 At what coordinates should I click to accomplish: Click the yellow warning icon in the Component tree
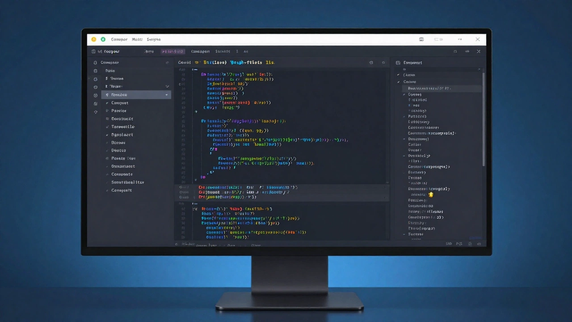(430, 195)
